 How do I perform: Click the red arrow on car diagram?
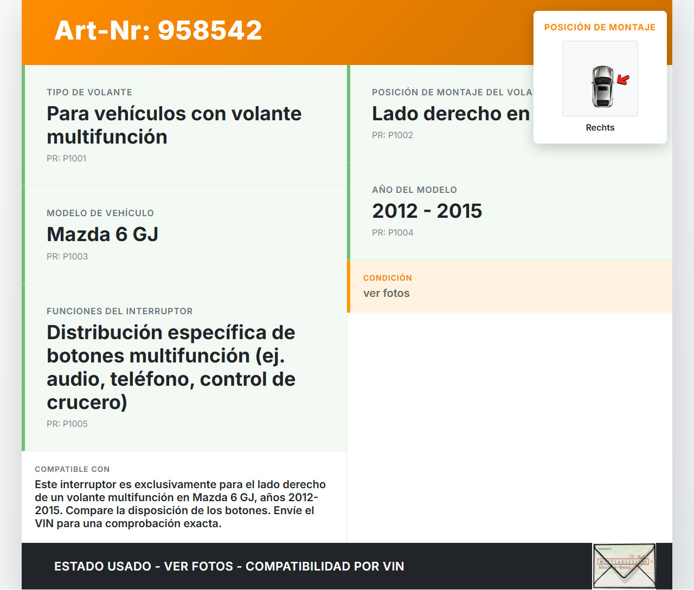pos(623,80)
